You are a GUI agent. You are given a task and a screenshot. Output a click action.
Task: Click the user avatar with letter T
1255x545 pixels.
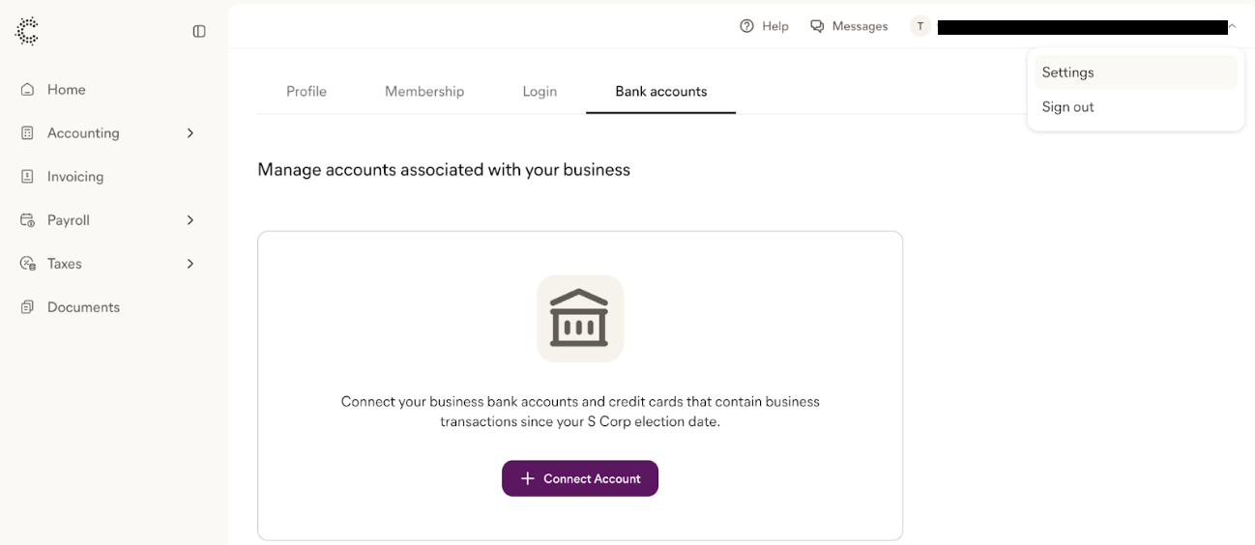tap(919, 27)
